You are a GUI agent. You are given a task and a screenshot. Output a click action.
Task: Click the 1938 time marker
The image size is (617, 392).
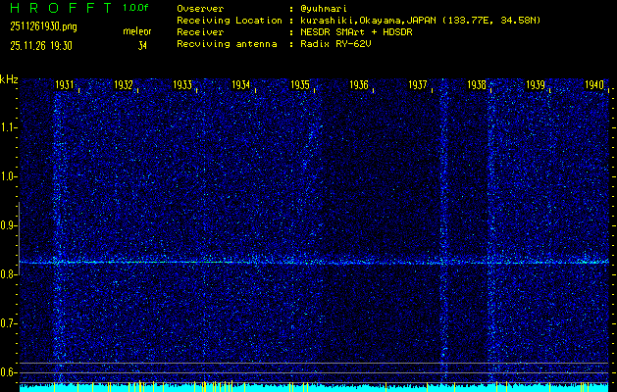pyautogui.click(x=477, y=85)
